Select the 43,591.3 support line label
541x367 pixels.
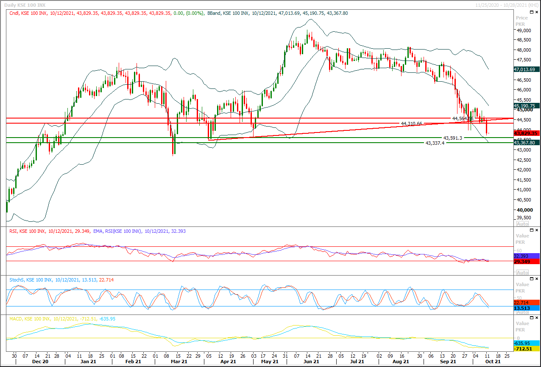(452, 138)
